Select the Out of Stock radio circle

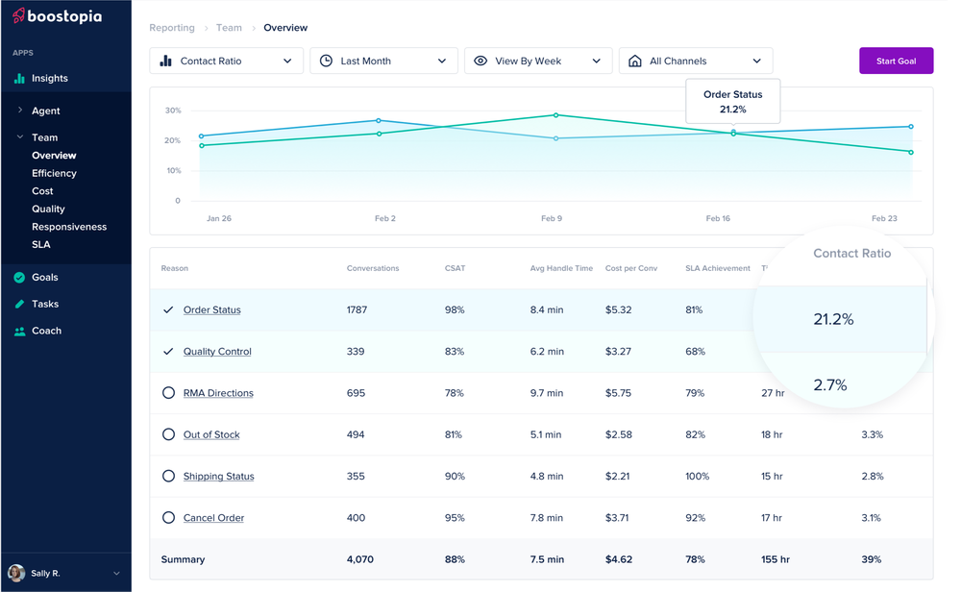(168, 434)
